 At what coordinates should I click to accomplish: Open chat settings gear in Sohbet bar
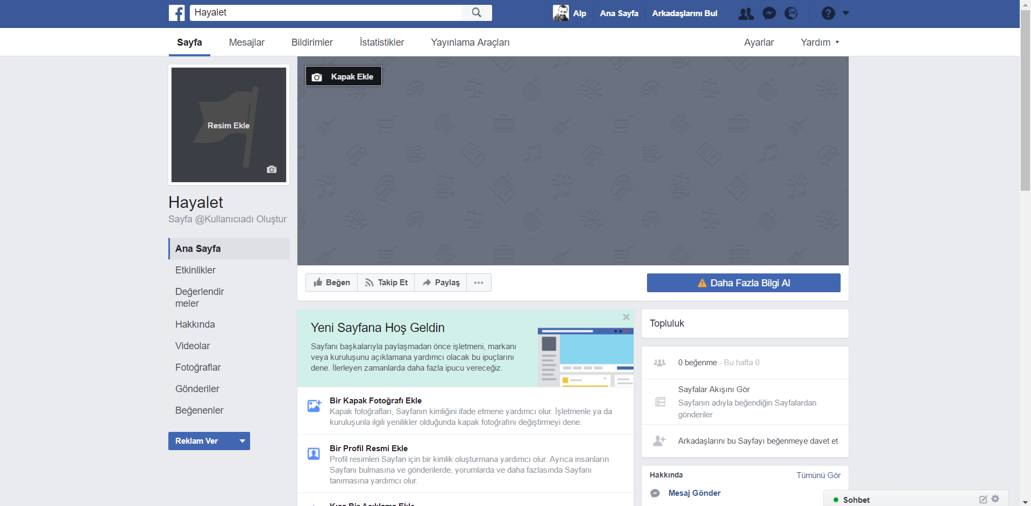click(x=996, y=499)
